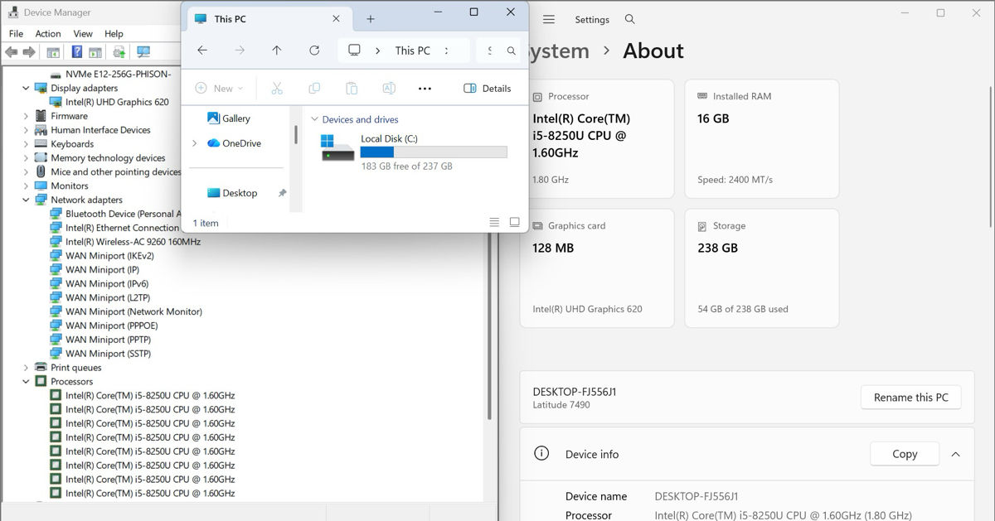Expand the Keyboards category in Device Manager
Image resolution: width=995 pixels, height=521 pixels.
point(26,144)
